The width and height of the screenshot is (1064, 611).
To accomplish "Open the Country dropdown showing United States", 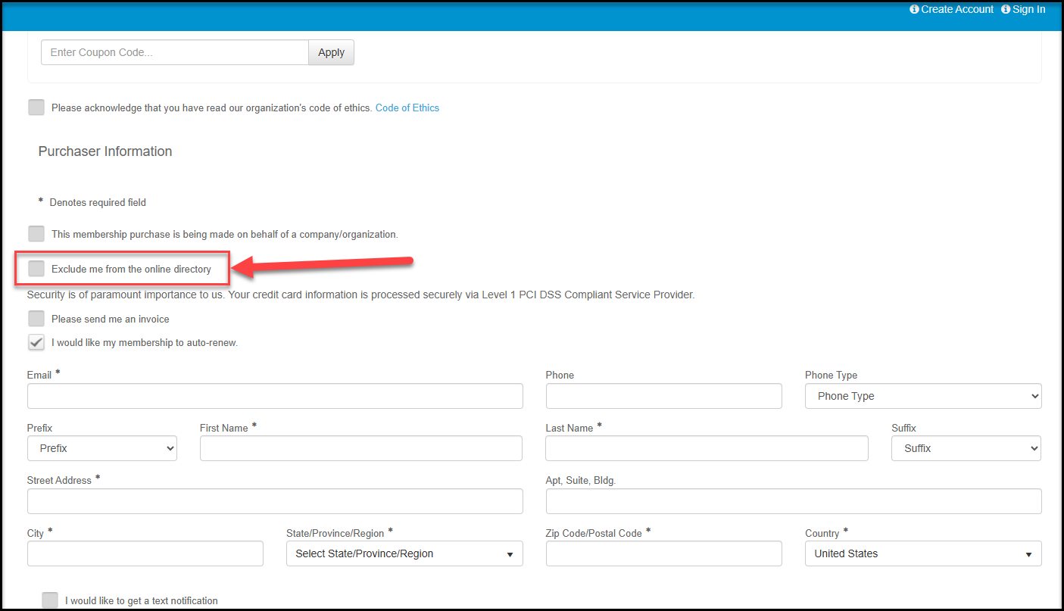I will (923, 553).
